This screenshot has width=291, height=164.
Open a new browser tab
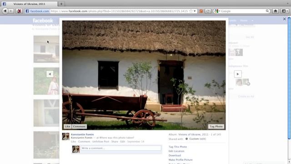(x=61, y=4)
